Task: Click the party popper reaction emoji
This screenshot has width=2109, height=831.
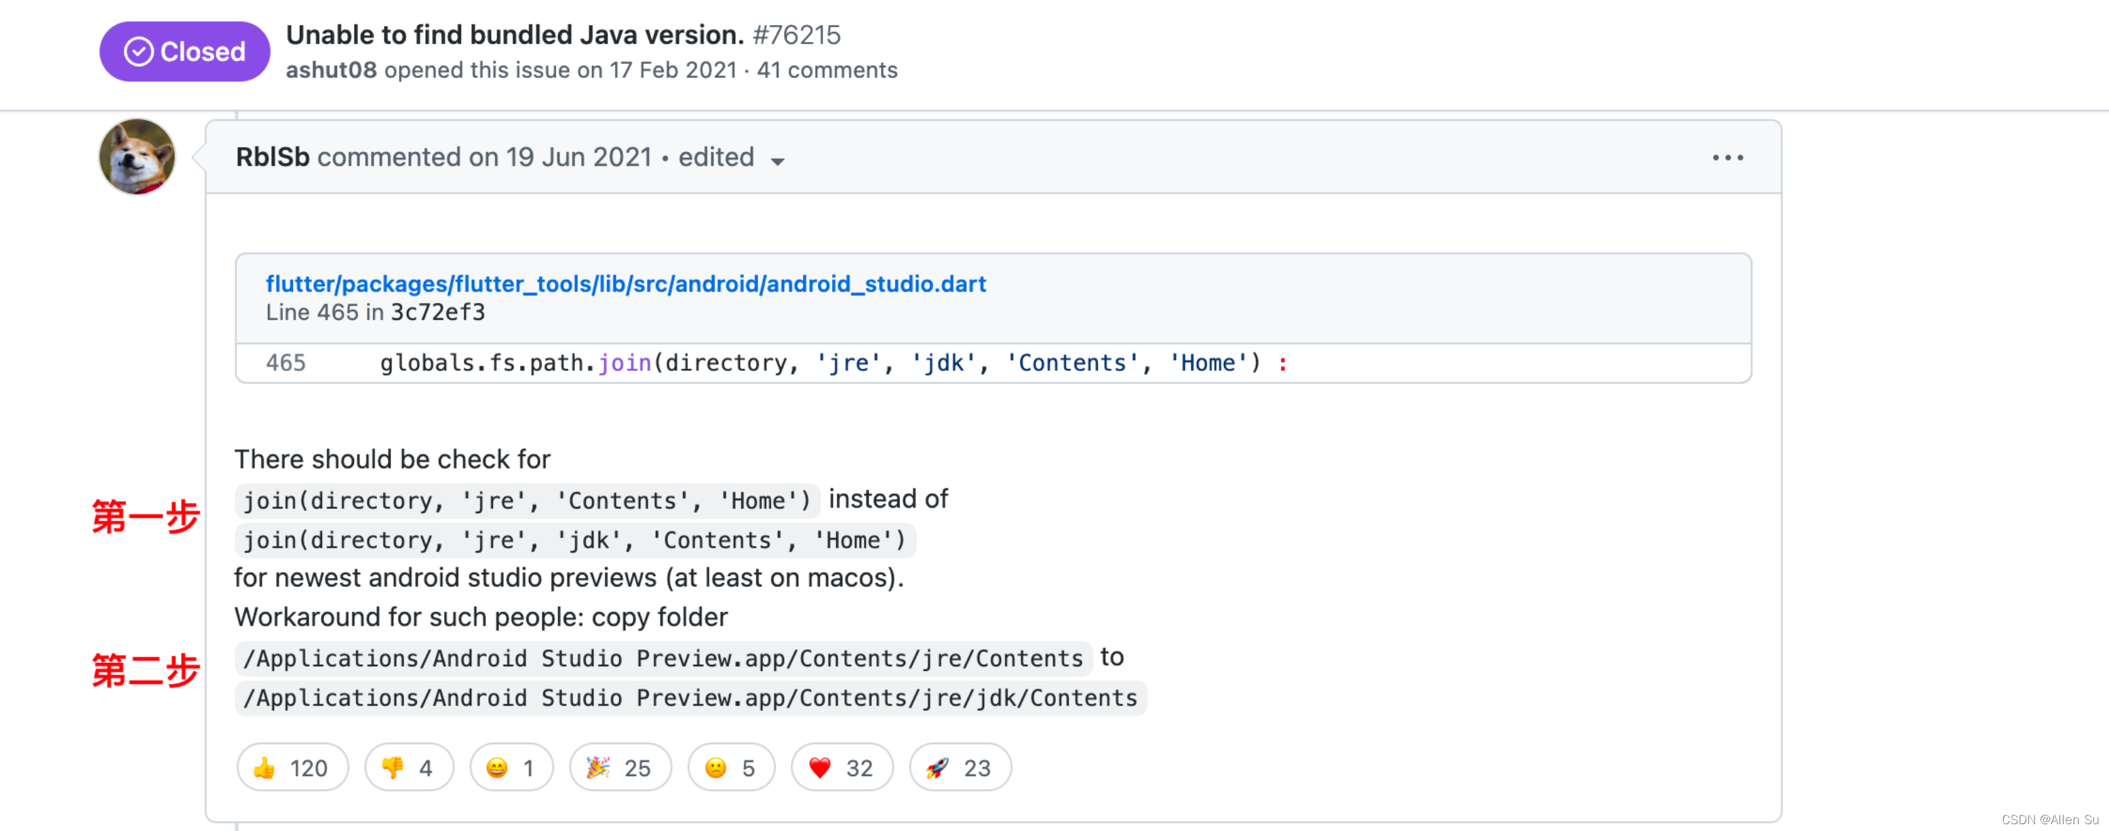Action: pyautogui.click(x=602, y=767)
